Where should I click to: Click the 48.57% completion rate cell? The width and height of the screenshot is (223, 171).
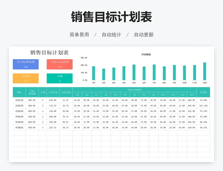click(x=203, y=127)
